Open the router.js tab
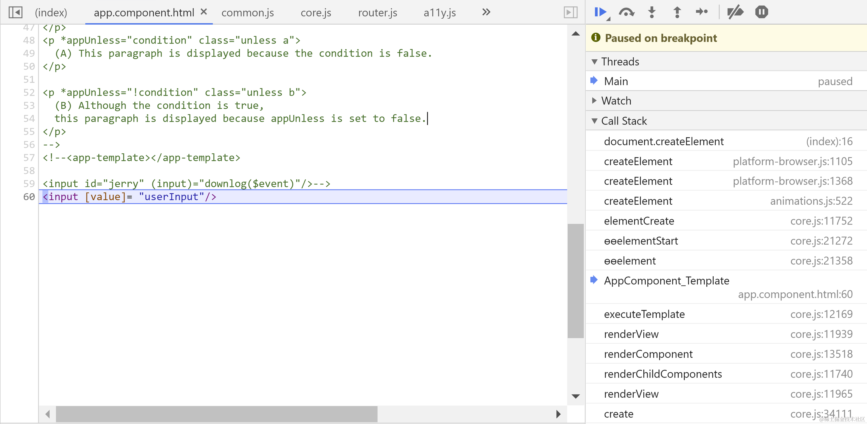The width and height of the screenshot is (867, 424). tap(377, 13)
